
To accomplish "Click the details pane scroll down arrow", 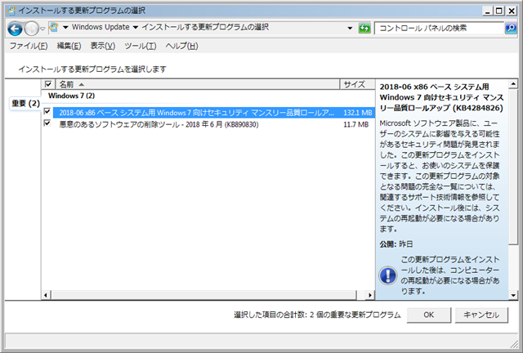I will point(513,295).
